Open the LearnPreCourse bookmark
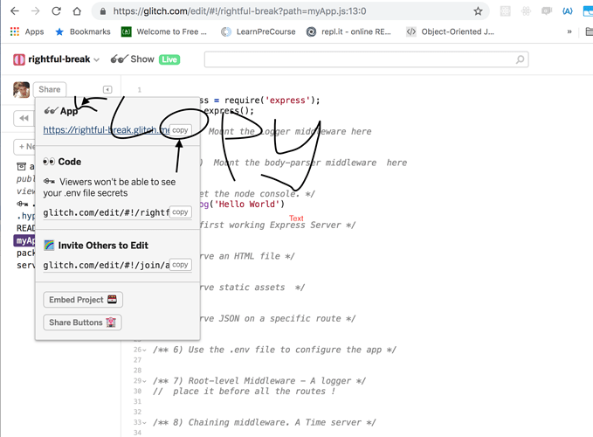The height and width of the screenshot is (437, 593). click(x=259, y=31)
